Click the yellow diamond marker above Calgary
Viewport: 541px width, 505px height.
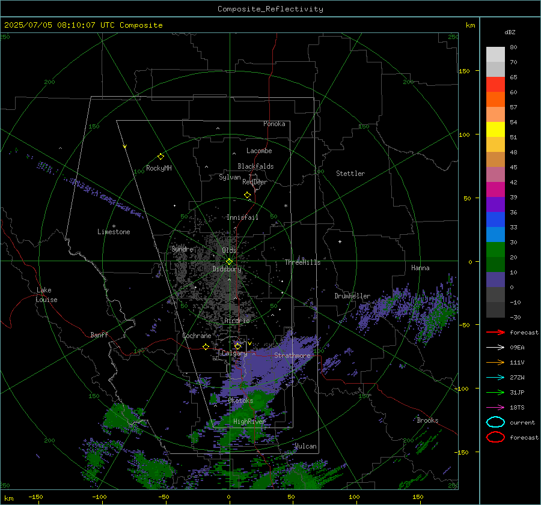point(237,346)
